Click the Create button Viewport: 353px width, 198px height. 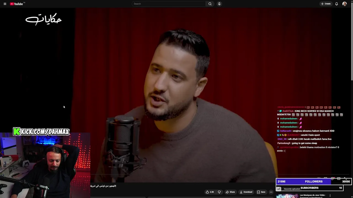326,4
